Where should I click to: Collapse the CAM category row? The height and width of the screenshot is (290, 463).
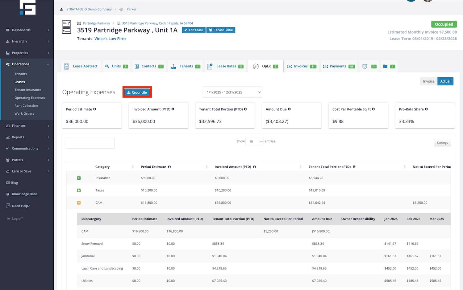[79, 203]
